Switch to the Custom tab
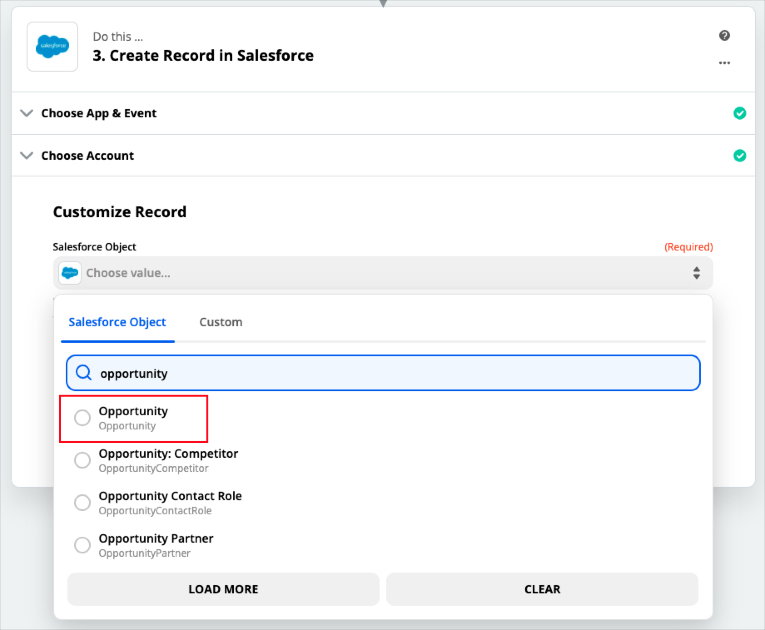Screen dimensions: 765x630 coord(221,322)
